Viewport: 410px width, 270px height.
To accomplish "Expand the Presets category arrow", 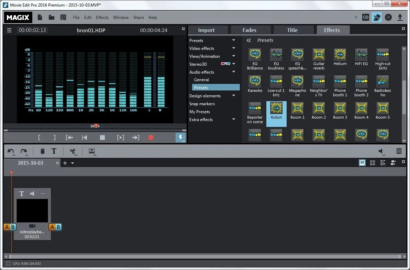I will [233, 40].
